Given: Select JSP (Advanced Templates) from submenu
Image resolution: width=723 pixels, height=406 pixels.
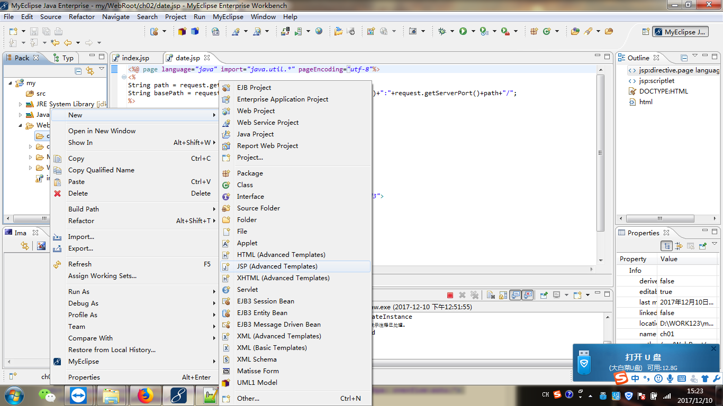Looking at the screenshot, I should (x=295, y=266).
